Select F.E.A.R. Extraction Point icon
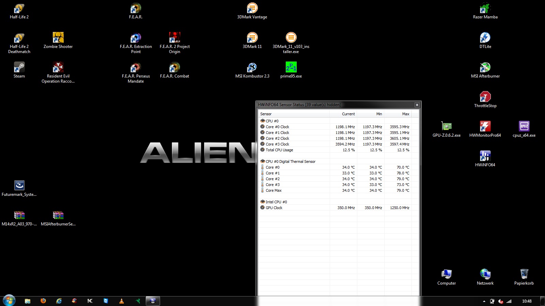Image resolution: width=545 pixels, height=306 pixels. click(x=136, y=43)
